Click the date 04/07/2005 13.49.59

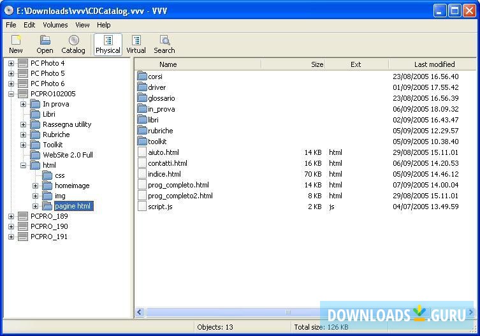426,207
